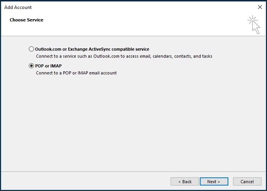Select the POP or IMAP radio button
The image size is (267, 191).
pos(31,66)
